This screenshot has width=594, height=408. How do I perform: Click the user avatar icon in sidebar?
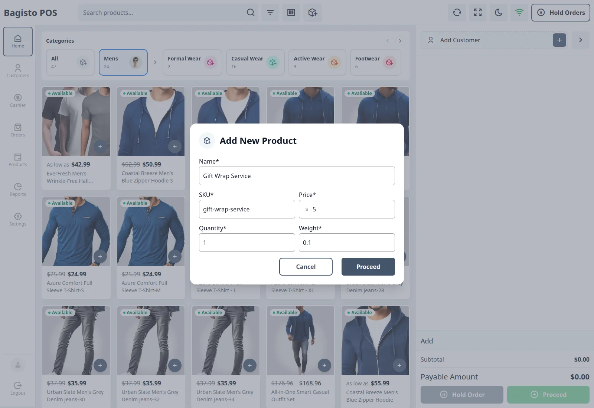pyautogui.click(x=18, y=365)
